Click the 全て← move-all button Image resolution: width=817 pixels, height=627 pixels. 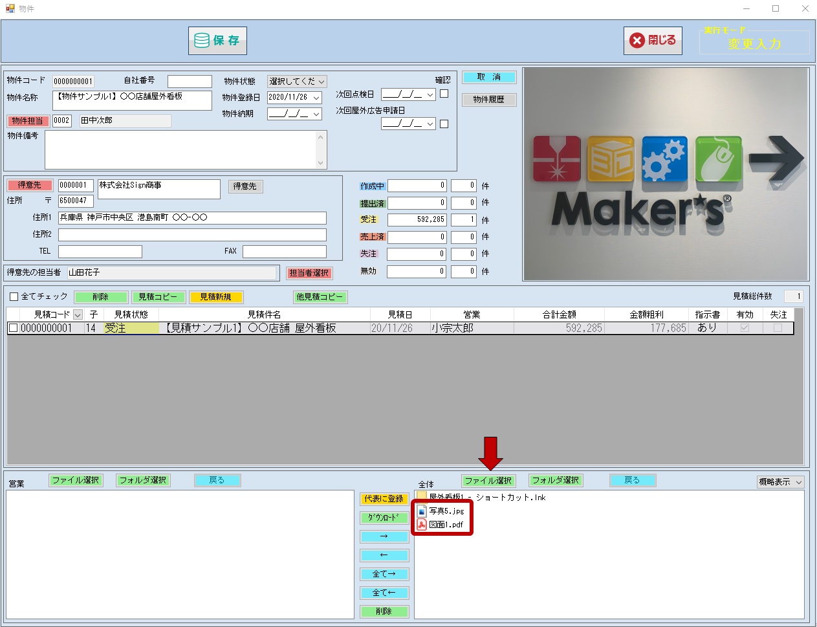click(384, 593)
